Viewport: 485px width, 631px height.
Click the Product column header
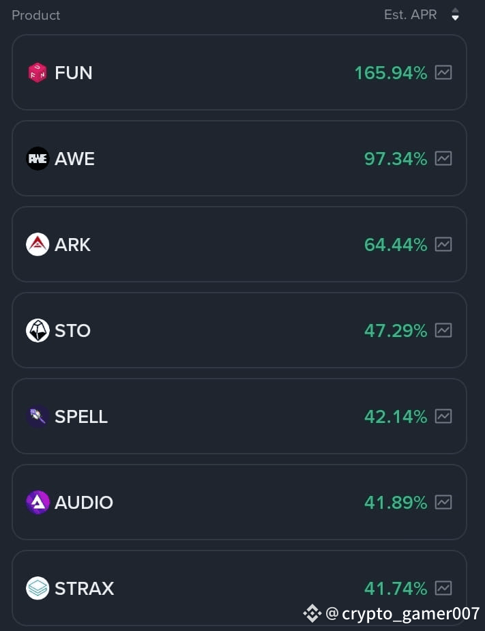35,14
